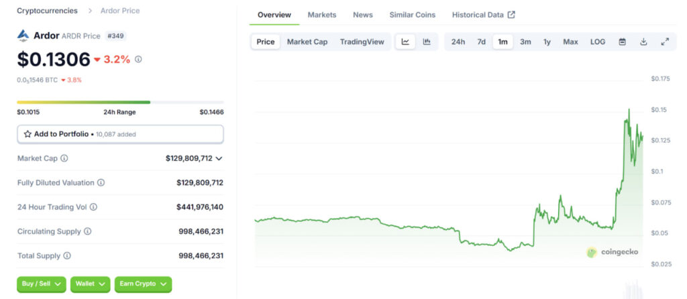Click info icon beside 3.2% change

pos(138,59)
